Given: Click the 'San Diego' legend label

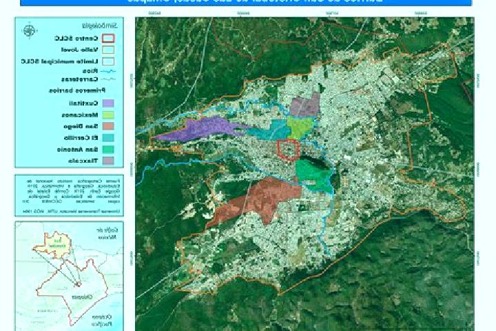Looking at the screenshot, I should pyautogui.click(x=81, y=126).
